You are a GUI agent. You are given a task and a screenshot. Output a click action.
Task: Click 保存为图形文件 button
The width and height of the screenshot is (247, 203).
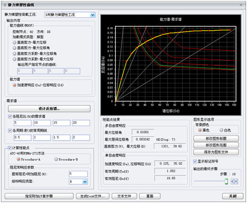[216, 152]
